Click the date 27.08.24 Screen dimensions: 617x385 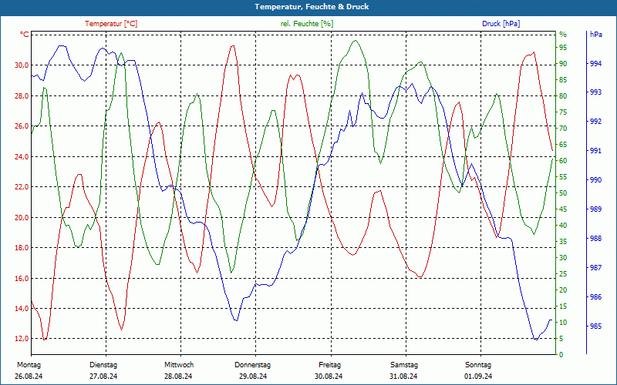point(103,377)
